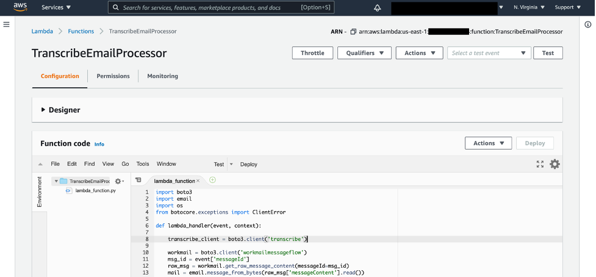The width and height of the screenshot is (596, 277).
Task: Open the N. Virginia region selector
Action: click(528, 7)
